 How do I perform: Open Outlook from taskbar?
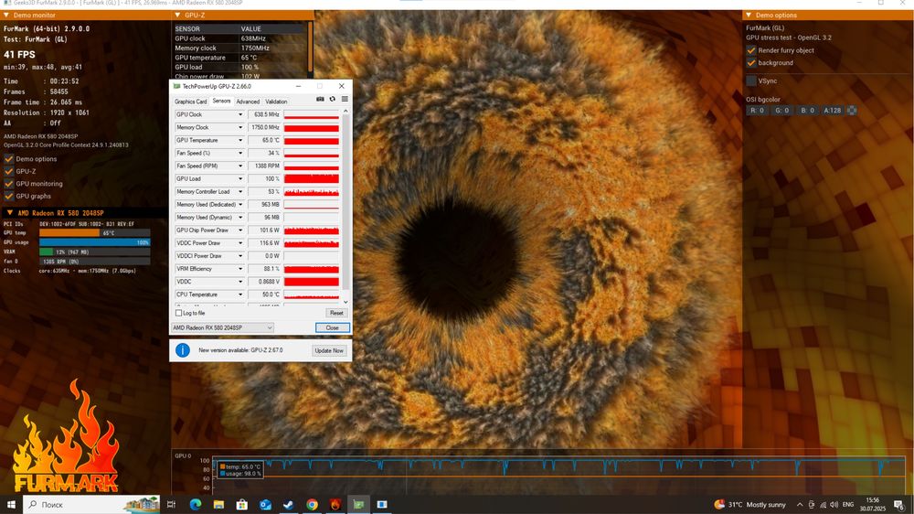click(x=265, y=505)
